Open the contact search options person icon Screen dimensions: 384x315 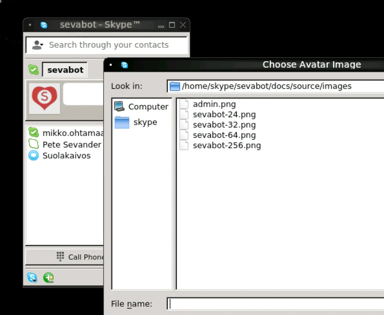click(x=37, y=45)
